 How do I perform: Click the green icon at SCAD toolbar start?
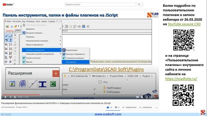coord(7,26)
